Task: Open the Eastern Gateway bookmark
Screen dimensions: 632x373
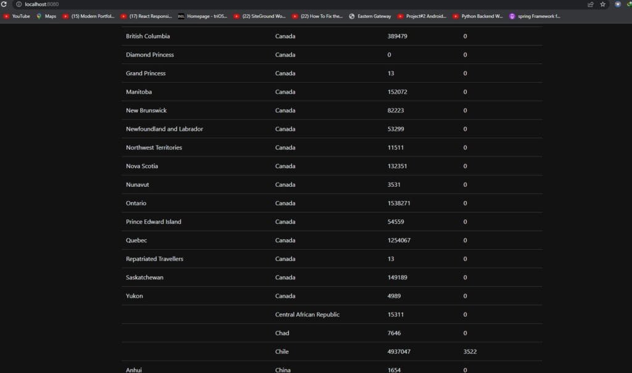Action: (x=370, y=16)
